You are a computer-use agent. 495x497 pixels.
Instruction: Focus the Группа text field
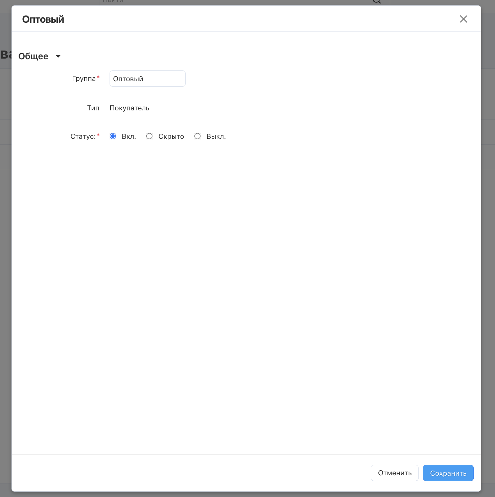[147, 79]
